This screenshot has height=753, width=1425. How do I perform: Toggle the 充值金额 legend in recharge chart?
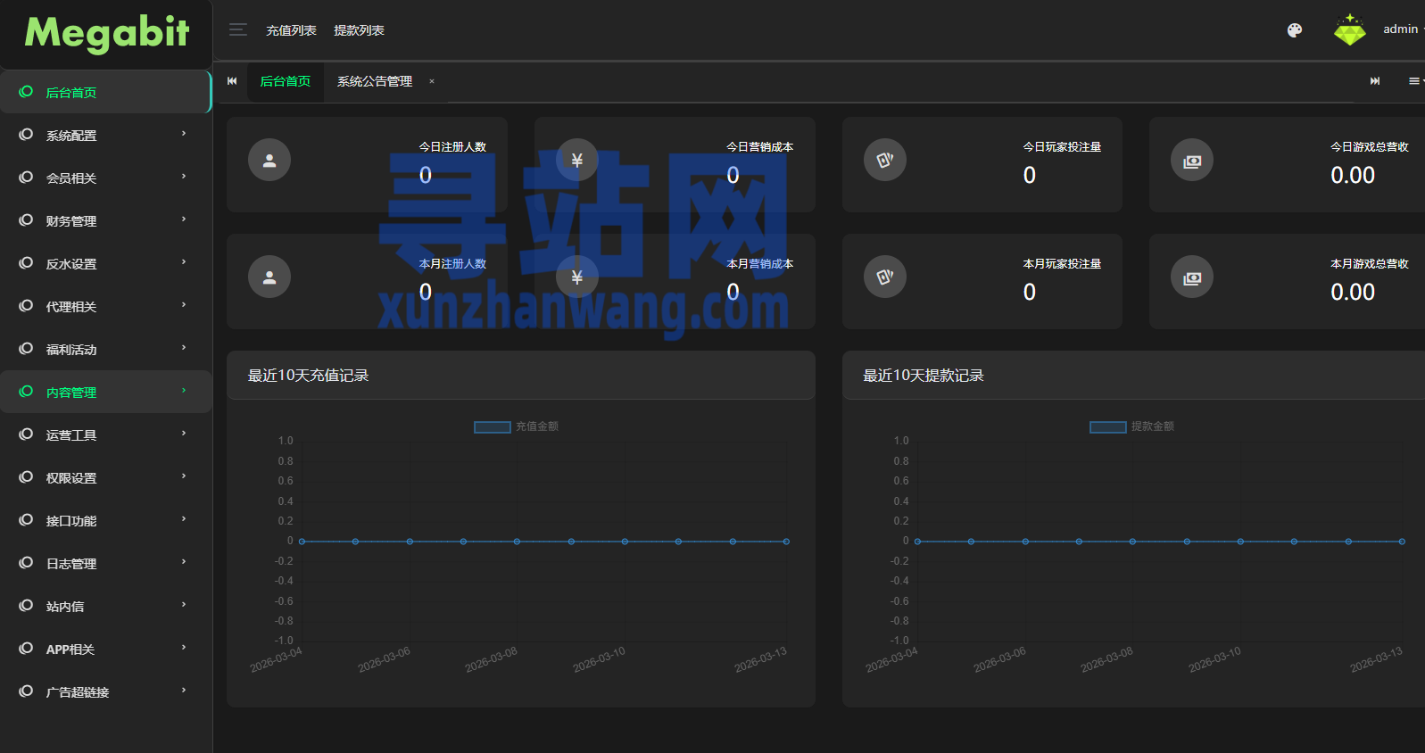[516, 426]
